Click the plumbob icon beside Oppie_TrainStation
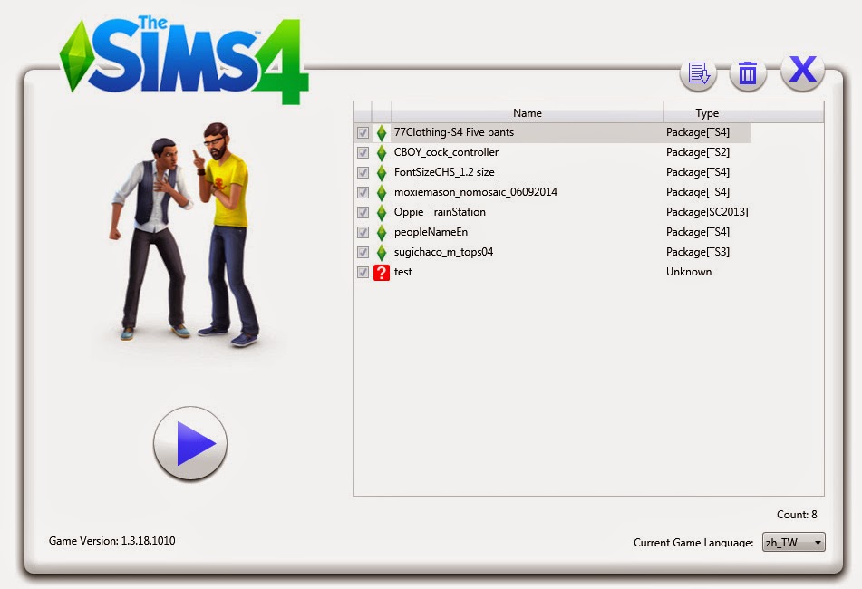 click(x=381, y=212)
